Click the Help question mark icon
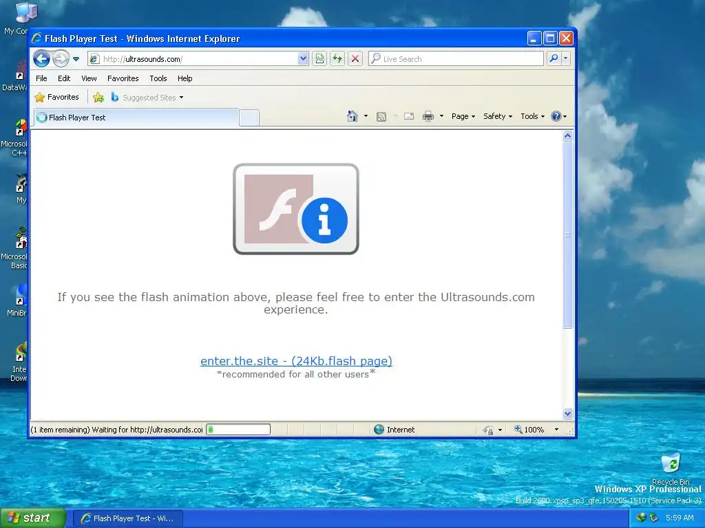 556,116
